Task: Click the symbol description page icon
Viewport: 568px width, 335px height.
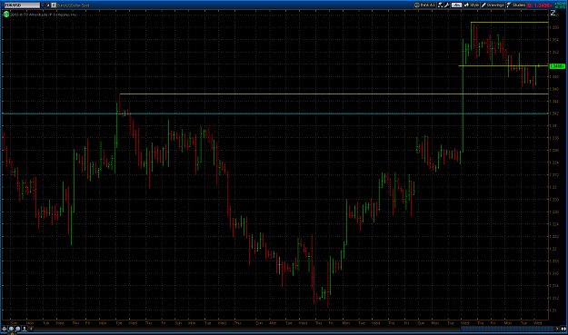Action: (x=54, y=5)
